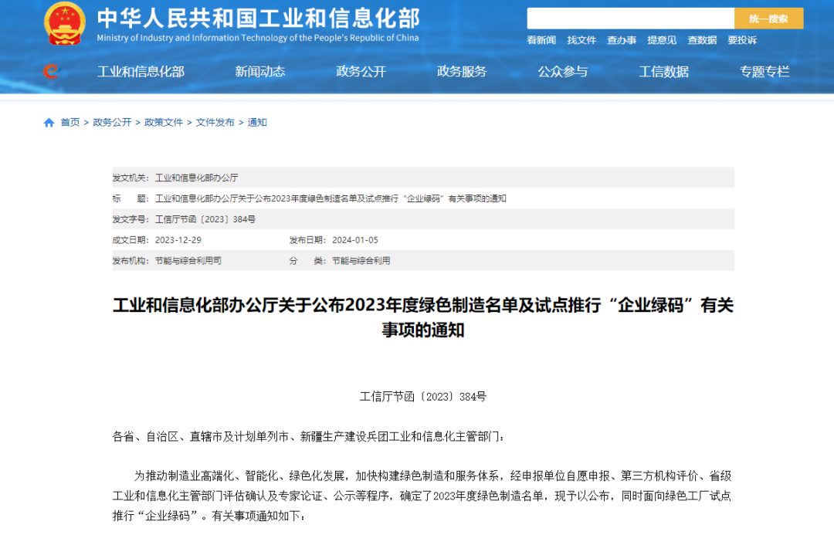Open the 提意见 quick link

point(662,40)
